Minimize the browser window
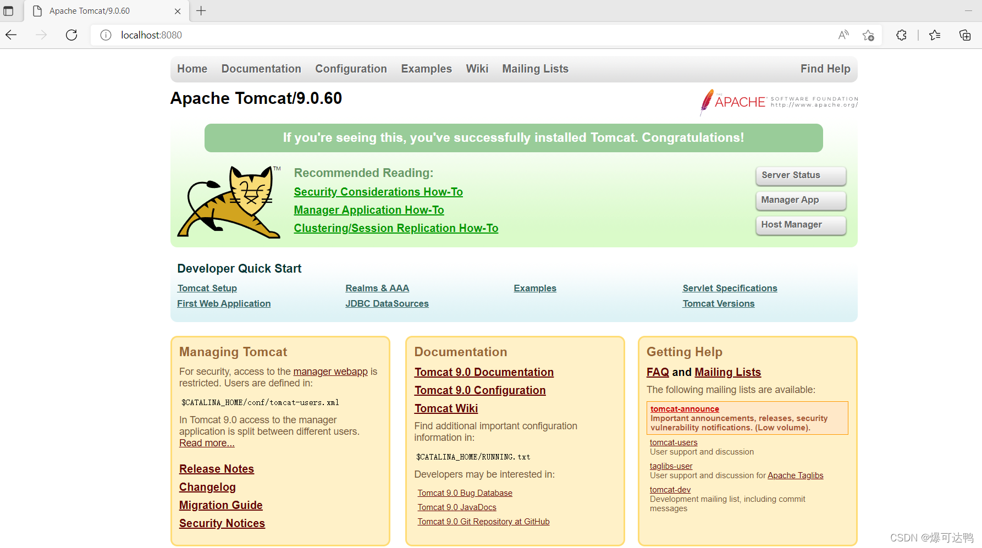 tap(968, 11)
